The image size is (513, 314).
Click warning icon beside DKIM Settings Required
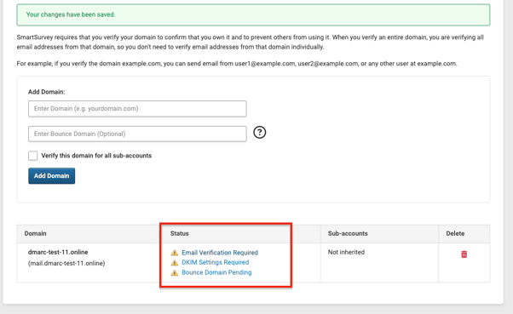tap(175, 262)
